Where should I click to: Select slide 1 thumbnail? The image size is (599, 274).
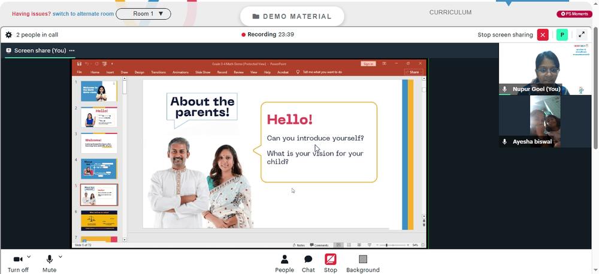click(99, 91)
